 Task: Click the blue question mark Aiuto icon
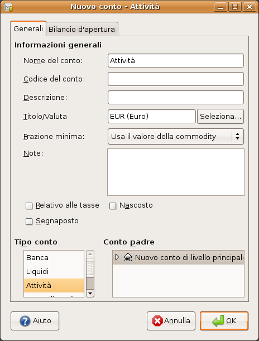pyautogui.click(x=25, y=321)
